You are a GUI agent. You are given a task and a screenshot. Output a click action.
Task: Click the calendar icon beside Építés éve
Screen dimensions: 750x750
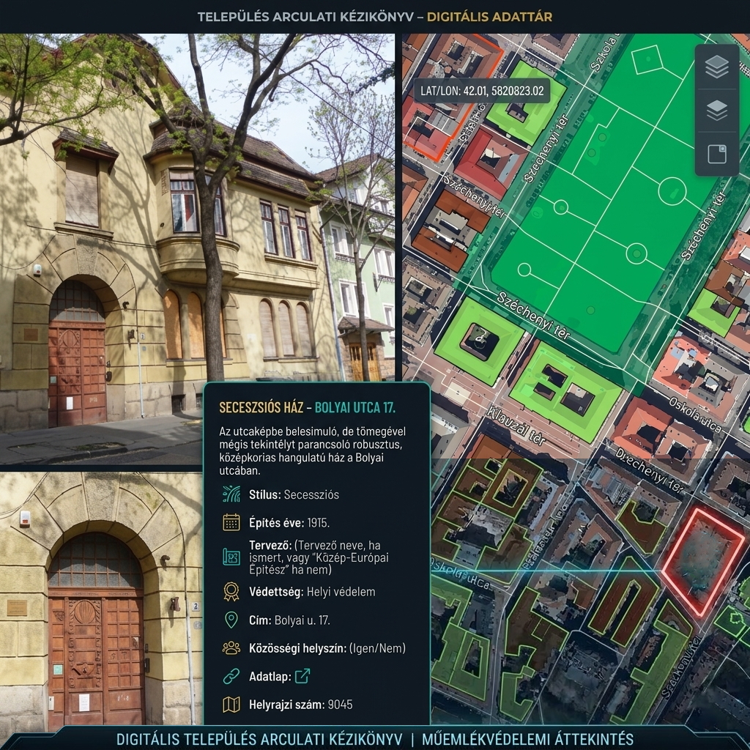(x=231, y=522)
